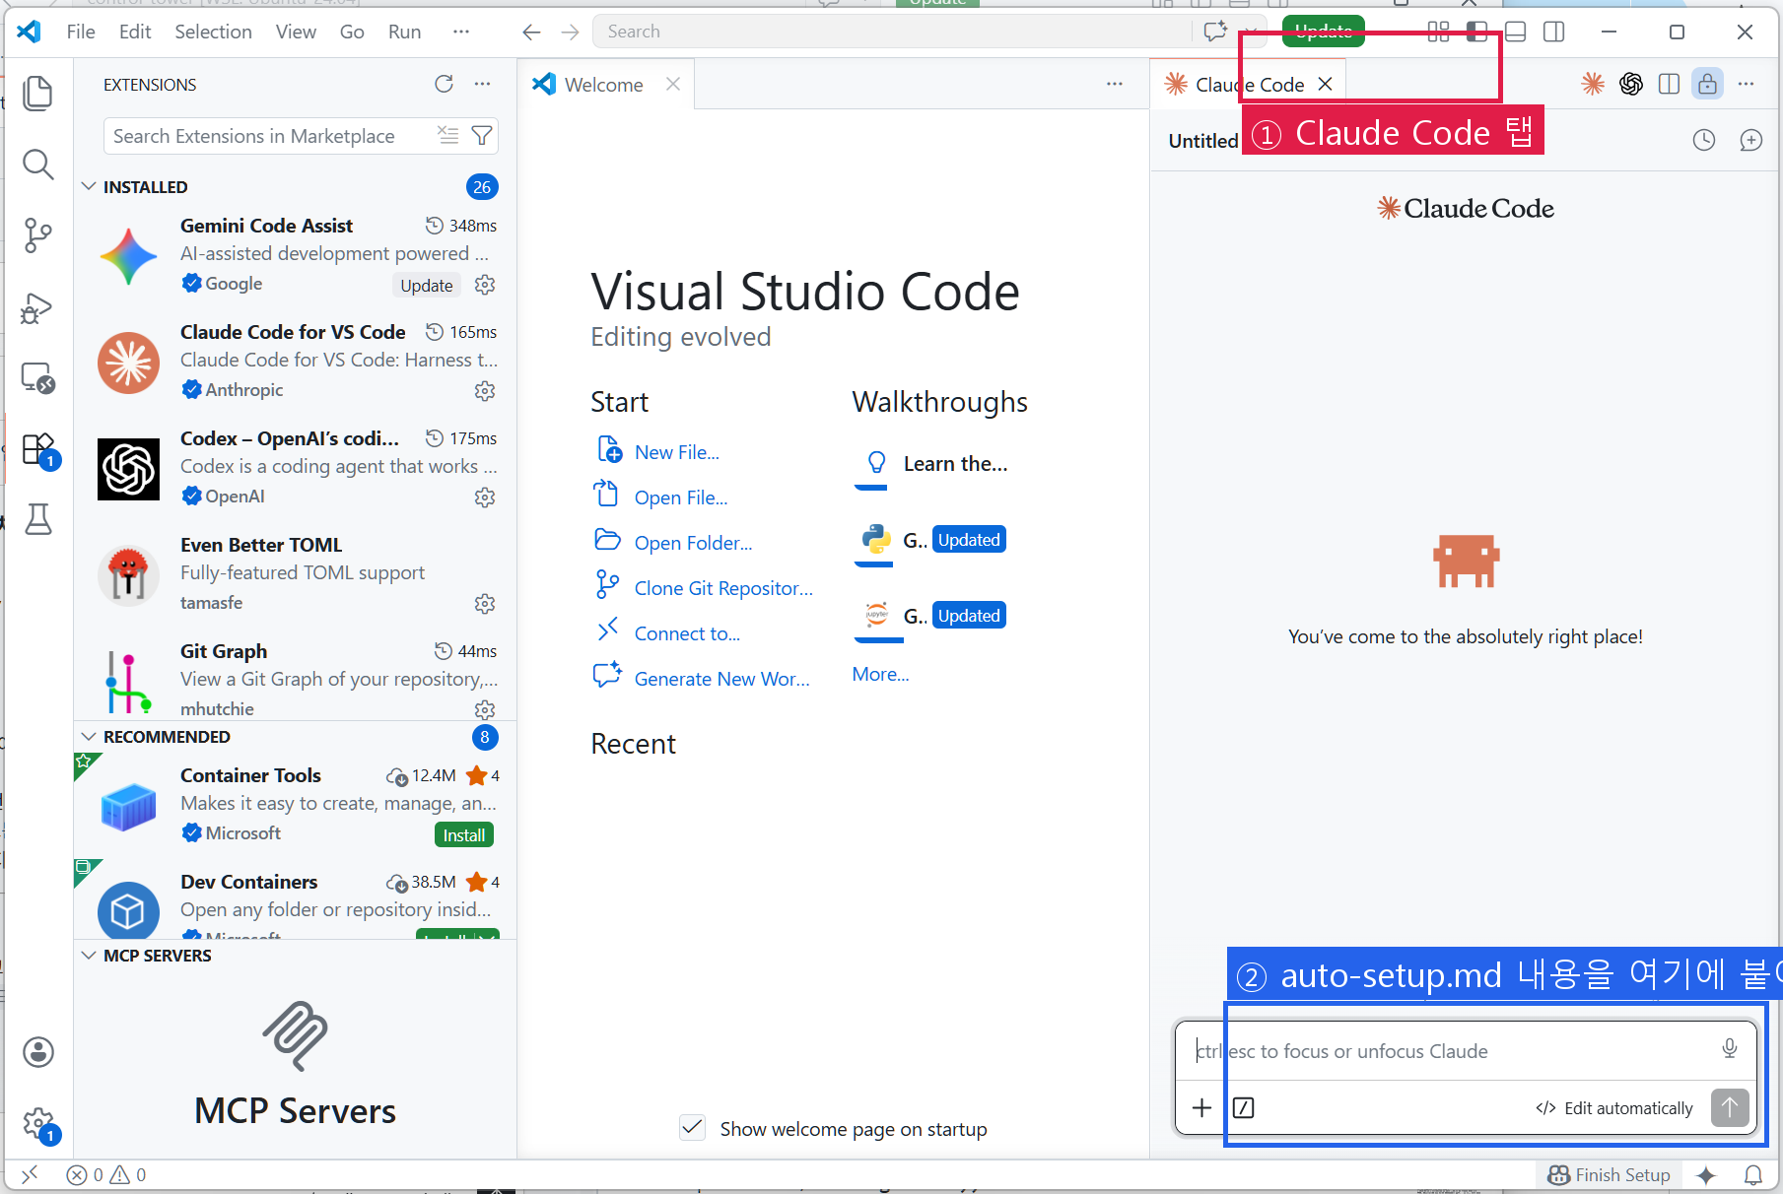Open the Claude sparkle icon in editor actions
Image resolution: width=1783 pixels, height=1194 pixels.
coord(1593,84)
